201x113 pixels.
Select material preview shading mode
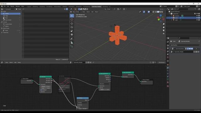(160, 12)
